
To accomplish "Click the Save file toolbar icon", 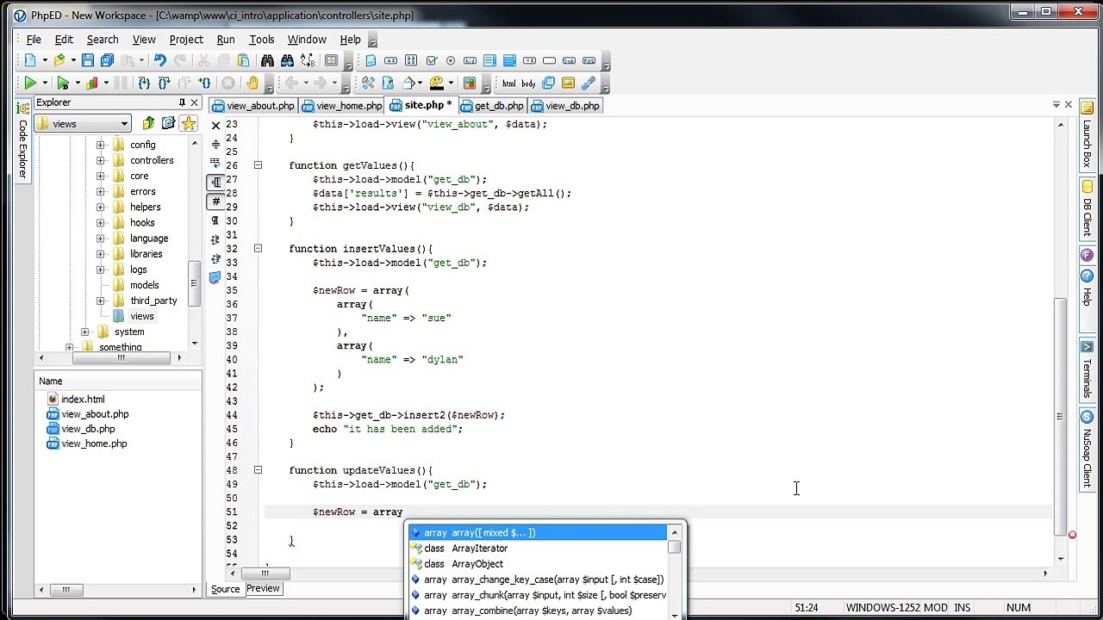I will click(88, 60).
